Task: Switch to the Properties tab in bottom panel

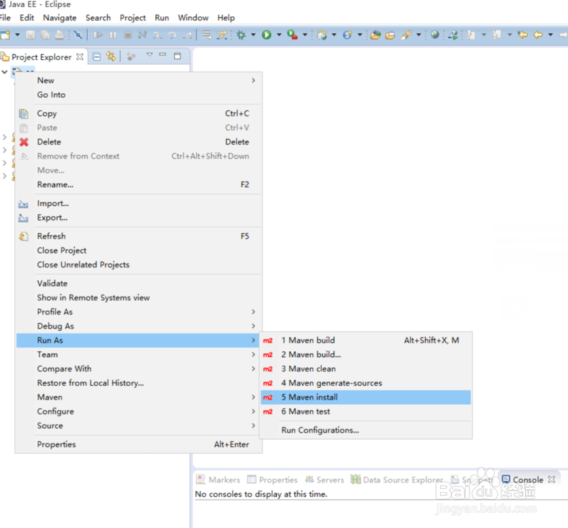Action: 272,480
